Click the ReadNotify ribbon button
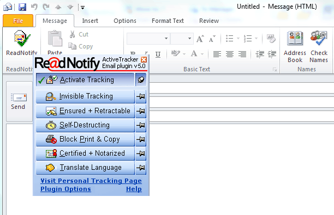The width and height of the screenshot is (334, 215). [21, 43]
